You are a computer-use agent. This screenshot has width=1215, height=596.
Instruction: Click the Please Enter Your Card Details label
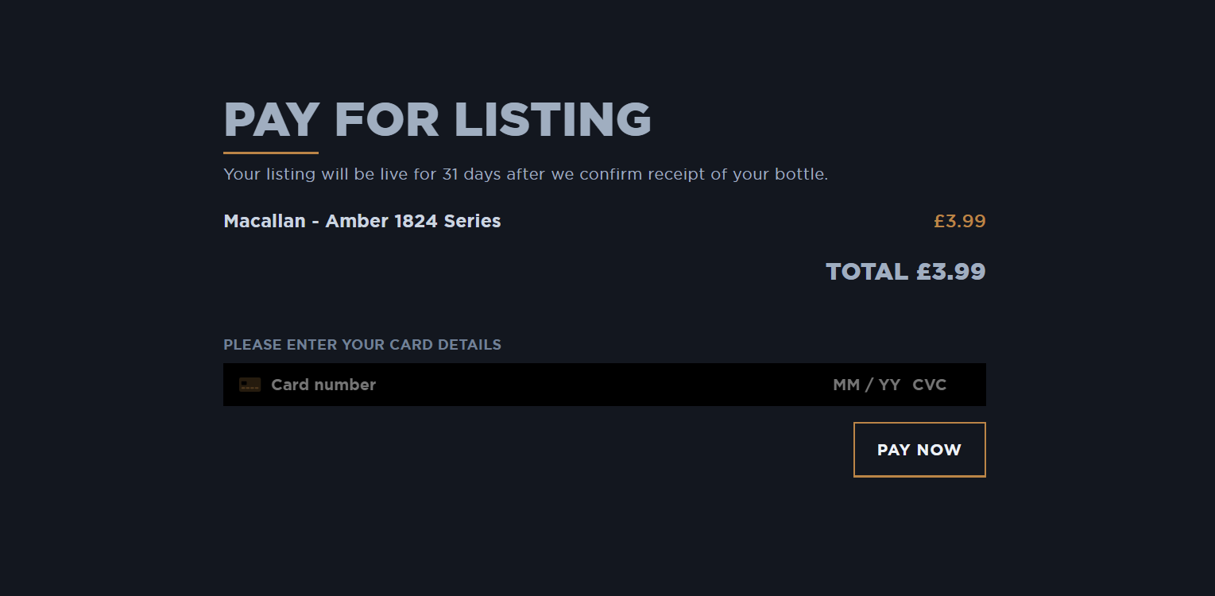[362, 345]
